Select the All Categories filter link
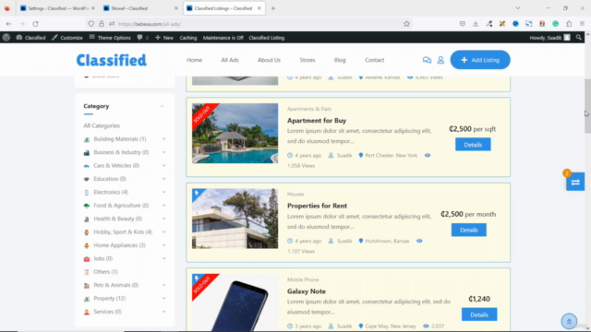The height and width of the screenshot is (332, 591). click(102, 125)
